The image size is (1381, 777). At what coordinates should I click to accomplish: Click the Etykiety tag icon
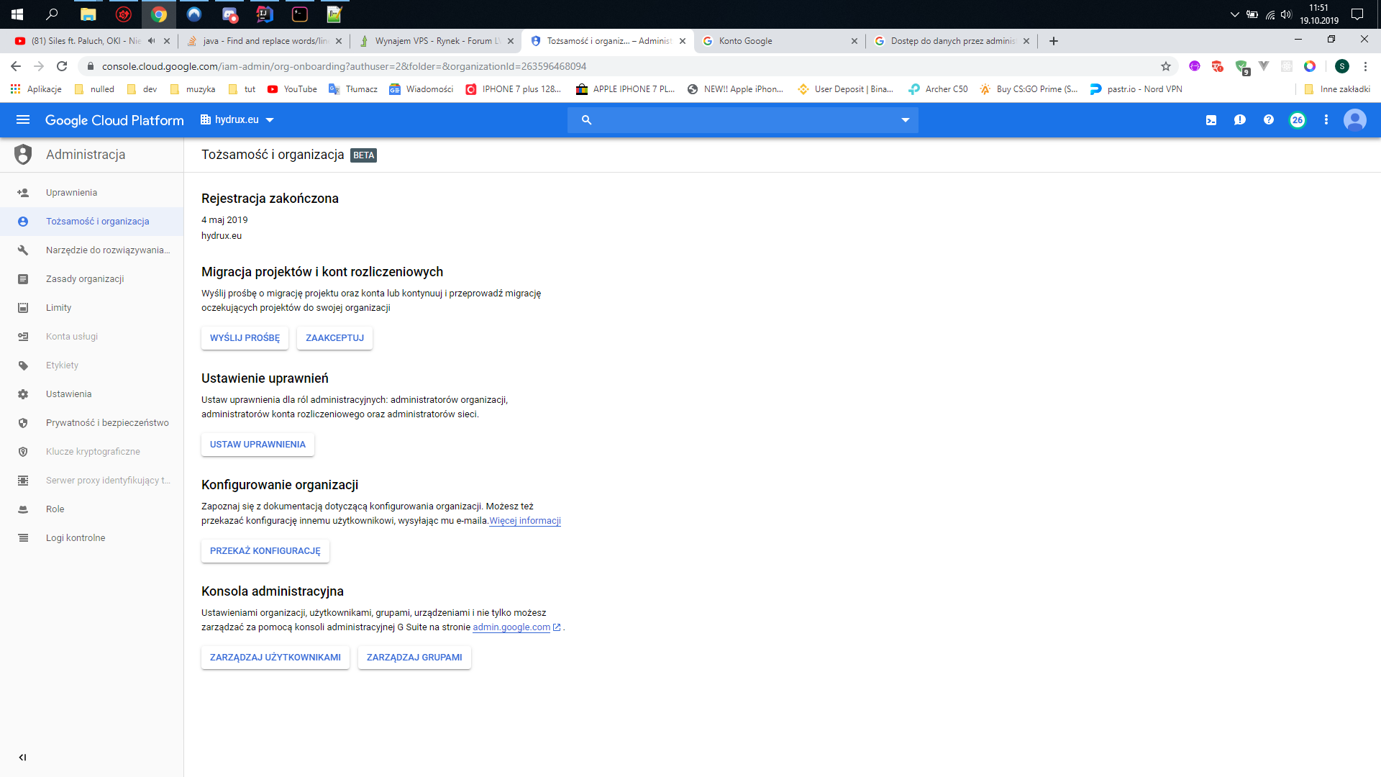coord(23,365)
